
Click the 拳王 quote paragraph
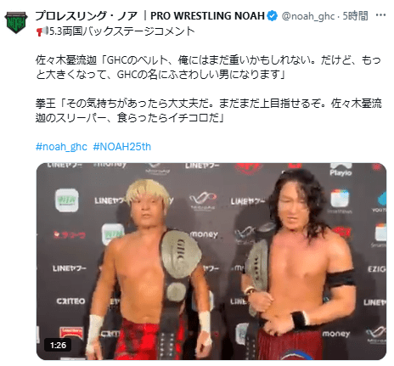209,110
